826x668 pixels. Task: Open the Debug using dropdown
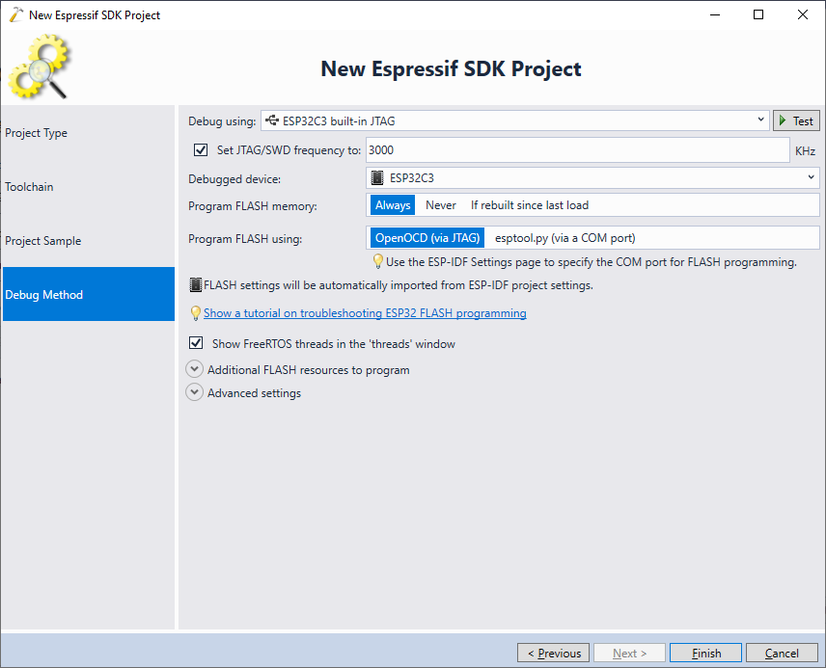(x=515, y=120)
